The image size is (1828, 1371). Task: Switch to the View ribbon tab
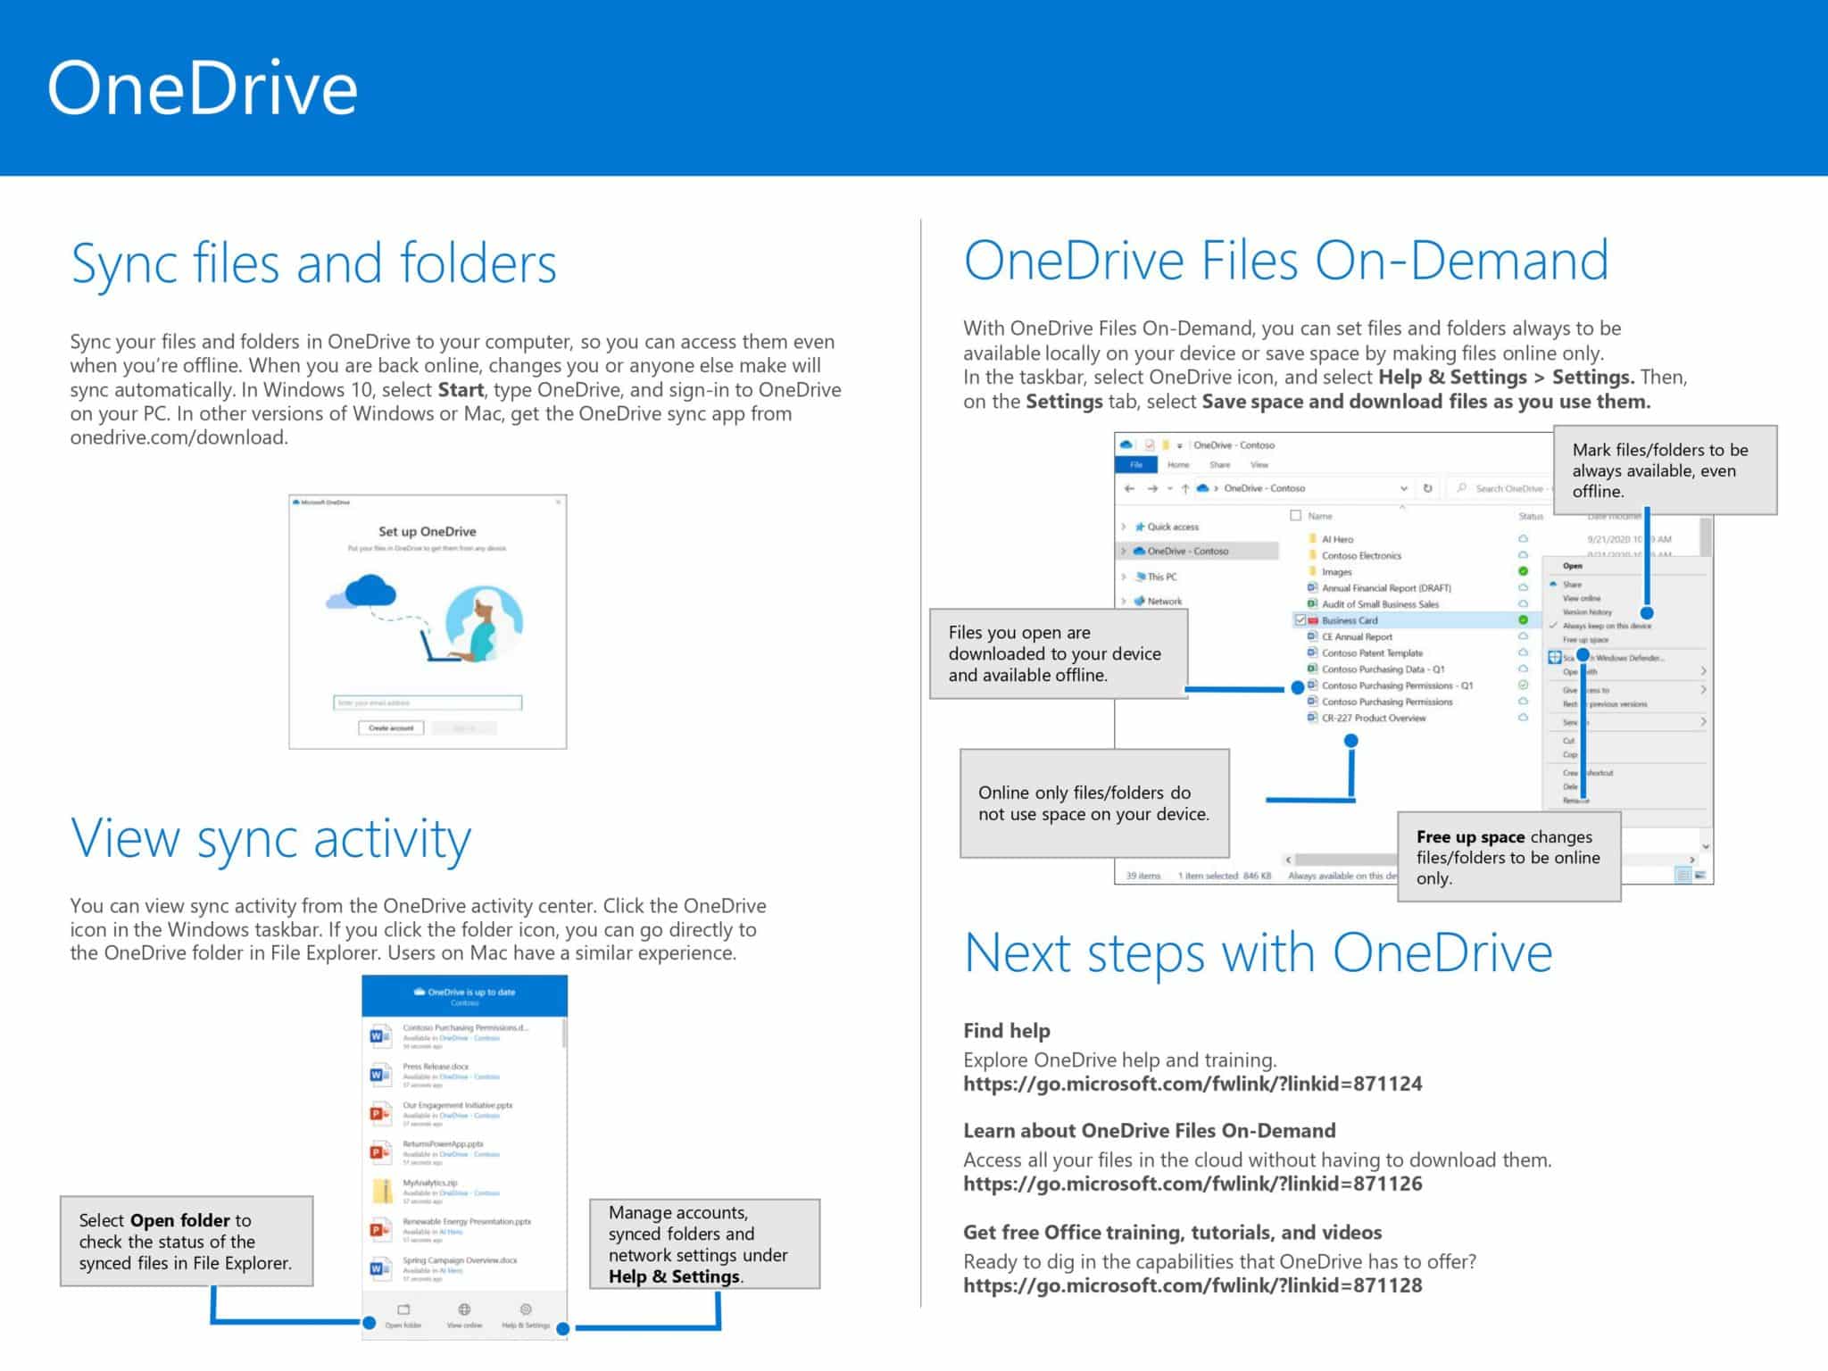pos(1261,465)
